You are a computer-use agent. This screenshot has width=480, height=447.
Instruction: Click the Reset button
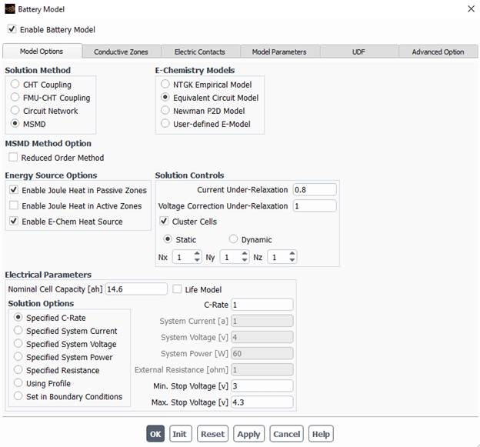(212, 434)
